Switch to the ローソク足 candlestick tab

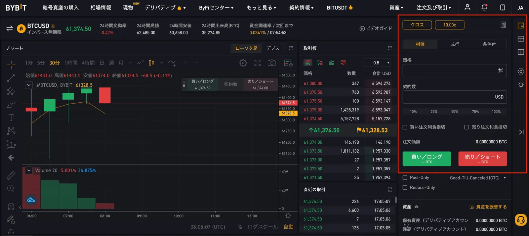point(246,48)
